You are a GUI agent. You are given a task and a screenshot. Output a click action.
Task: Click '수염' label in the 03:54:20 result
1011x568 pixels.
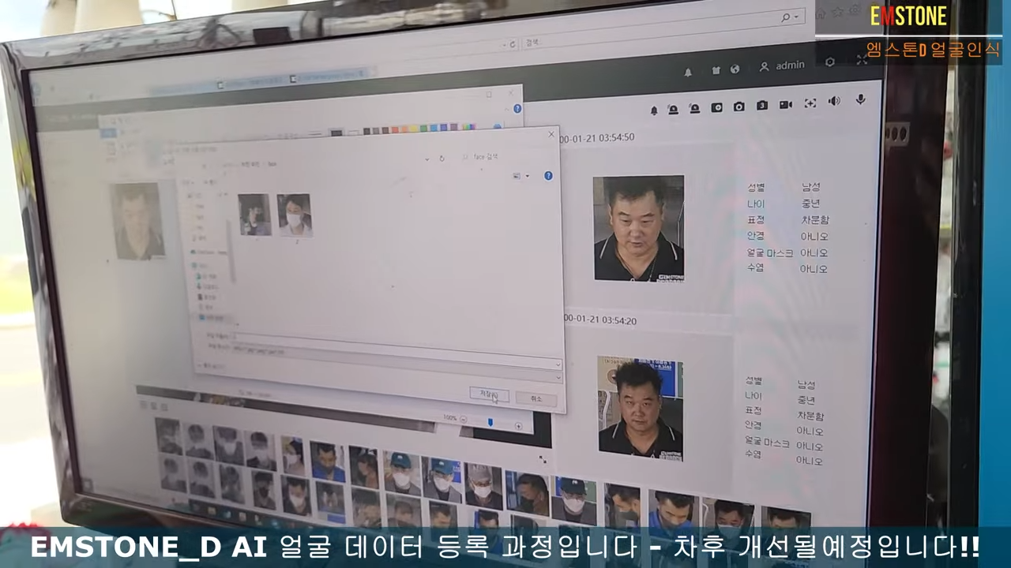pos(754,454)
